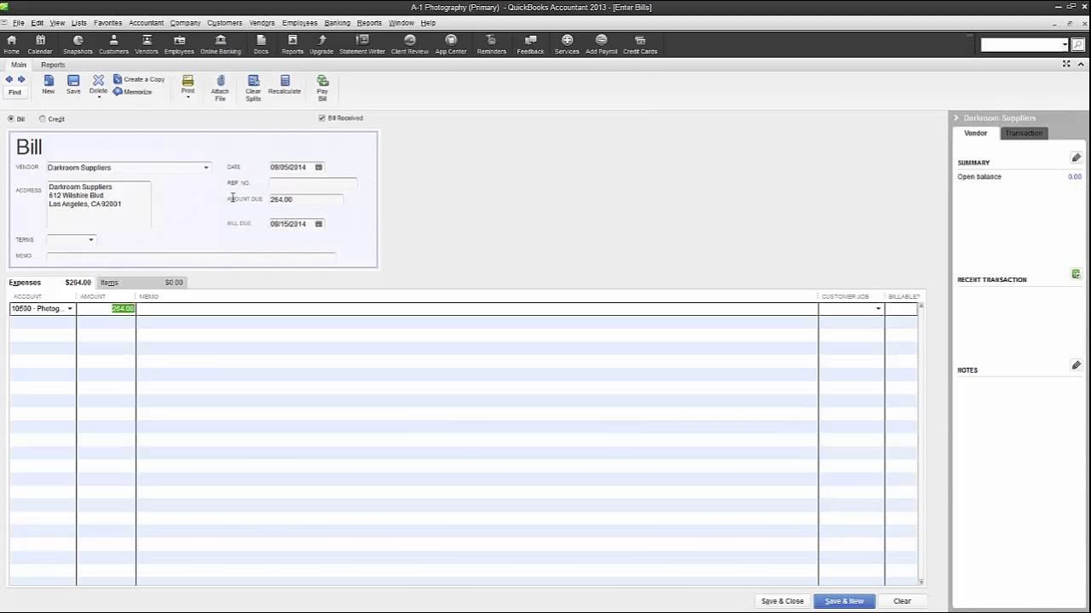This screenshot has width=1091, height=613.
Task: Open the Terms dropdown
Action: (x=91, y=240)
